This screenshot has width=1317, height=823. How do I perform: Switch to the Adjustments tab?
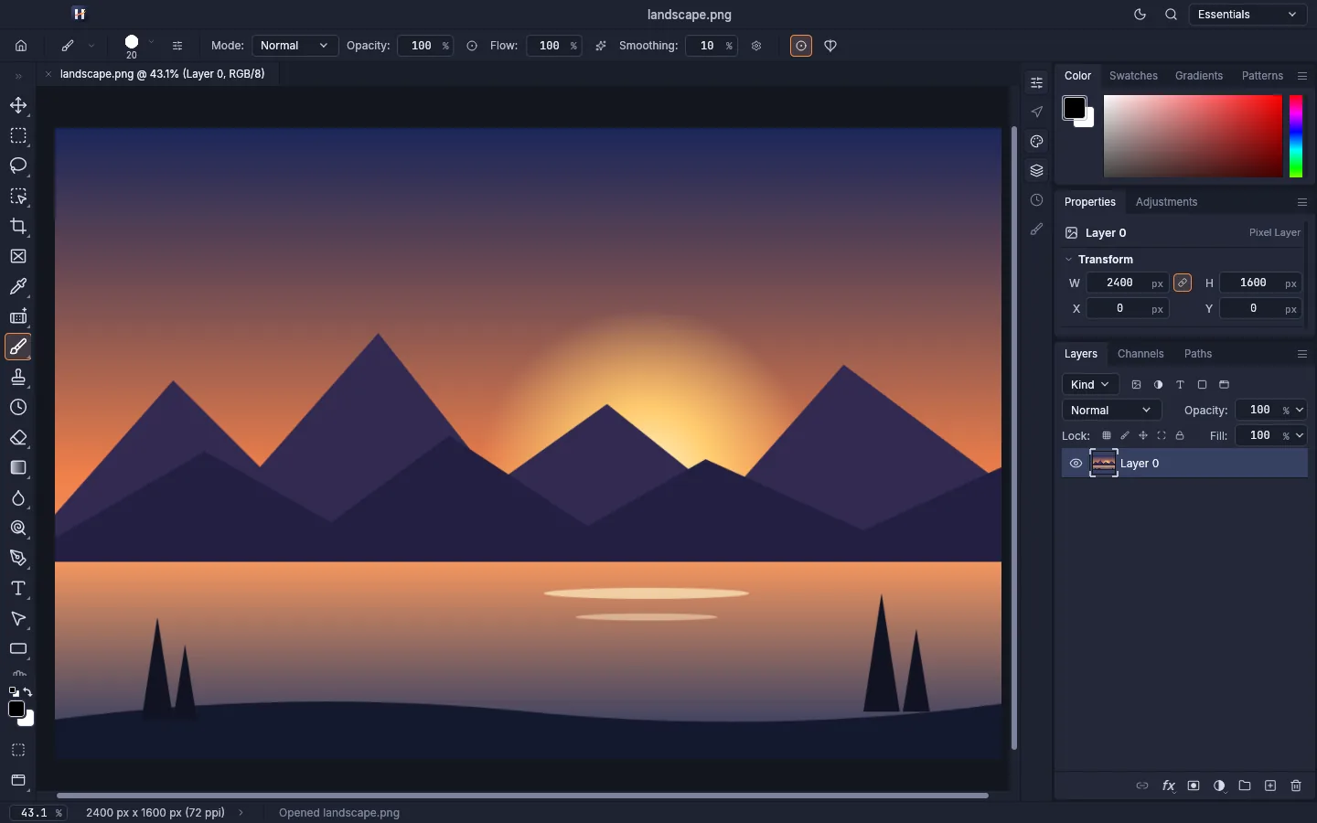tap(1166, 202)
